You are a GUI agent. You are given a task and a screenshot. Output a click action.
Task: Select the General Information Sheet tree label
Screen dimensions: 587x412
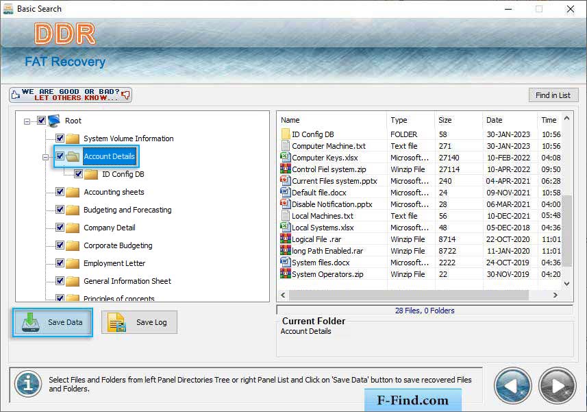pyautogui.click(x=127, y=281)
